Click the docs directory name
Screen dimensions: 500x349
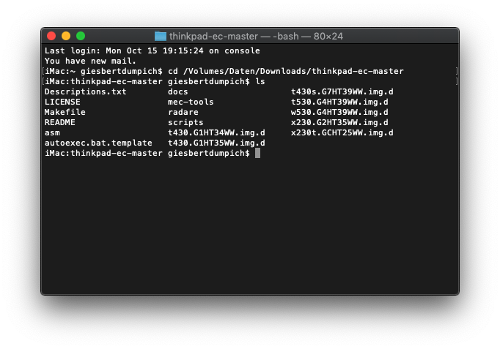click(x=178, y=91)
